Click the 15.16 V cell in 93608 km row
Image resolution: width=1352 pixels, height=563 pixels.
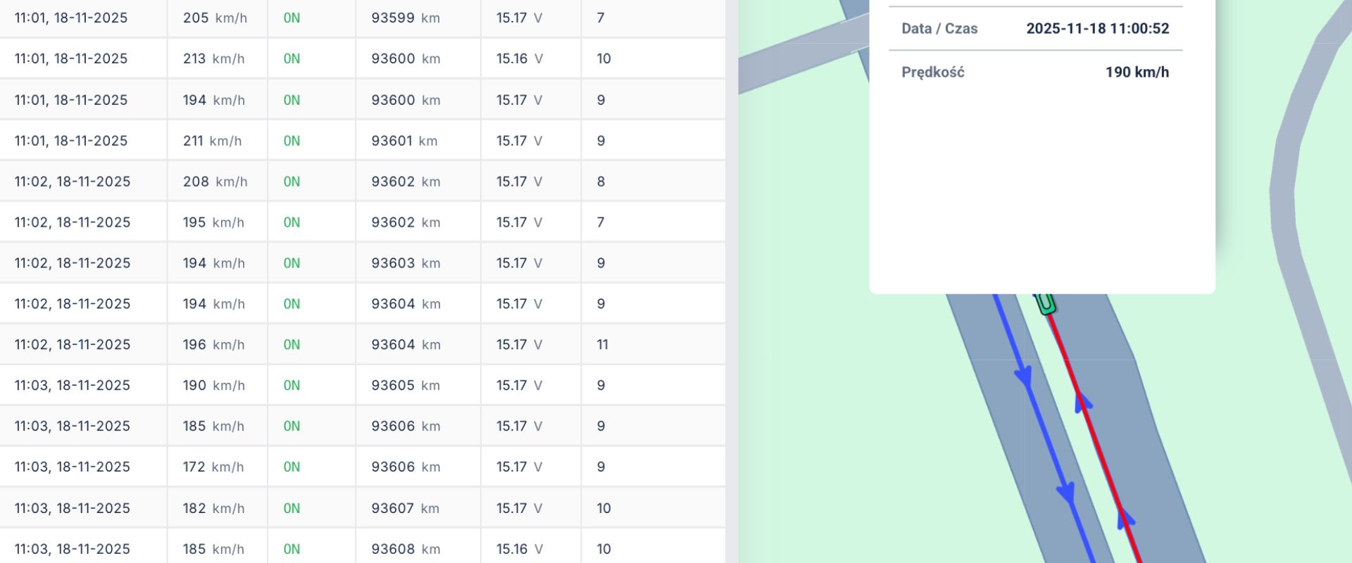(519, 549)
